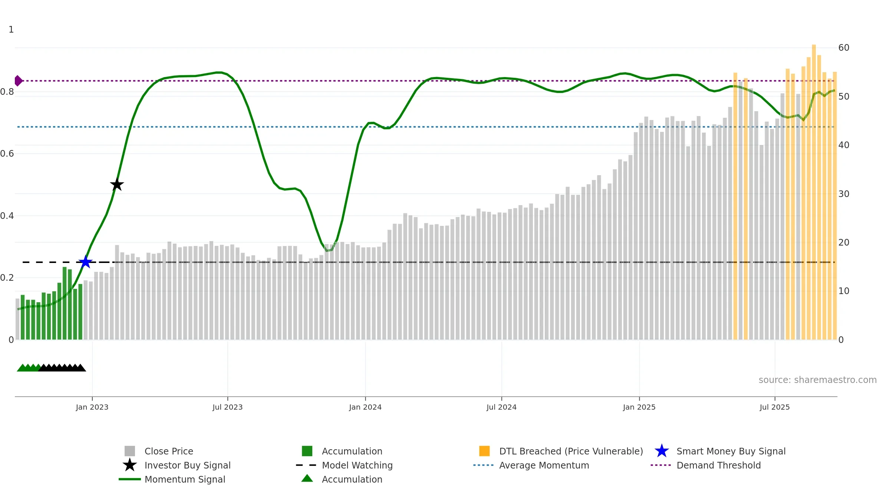Click the 20 value on right axis
This screenshot has width=890, height=500.
coord(844,243)
